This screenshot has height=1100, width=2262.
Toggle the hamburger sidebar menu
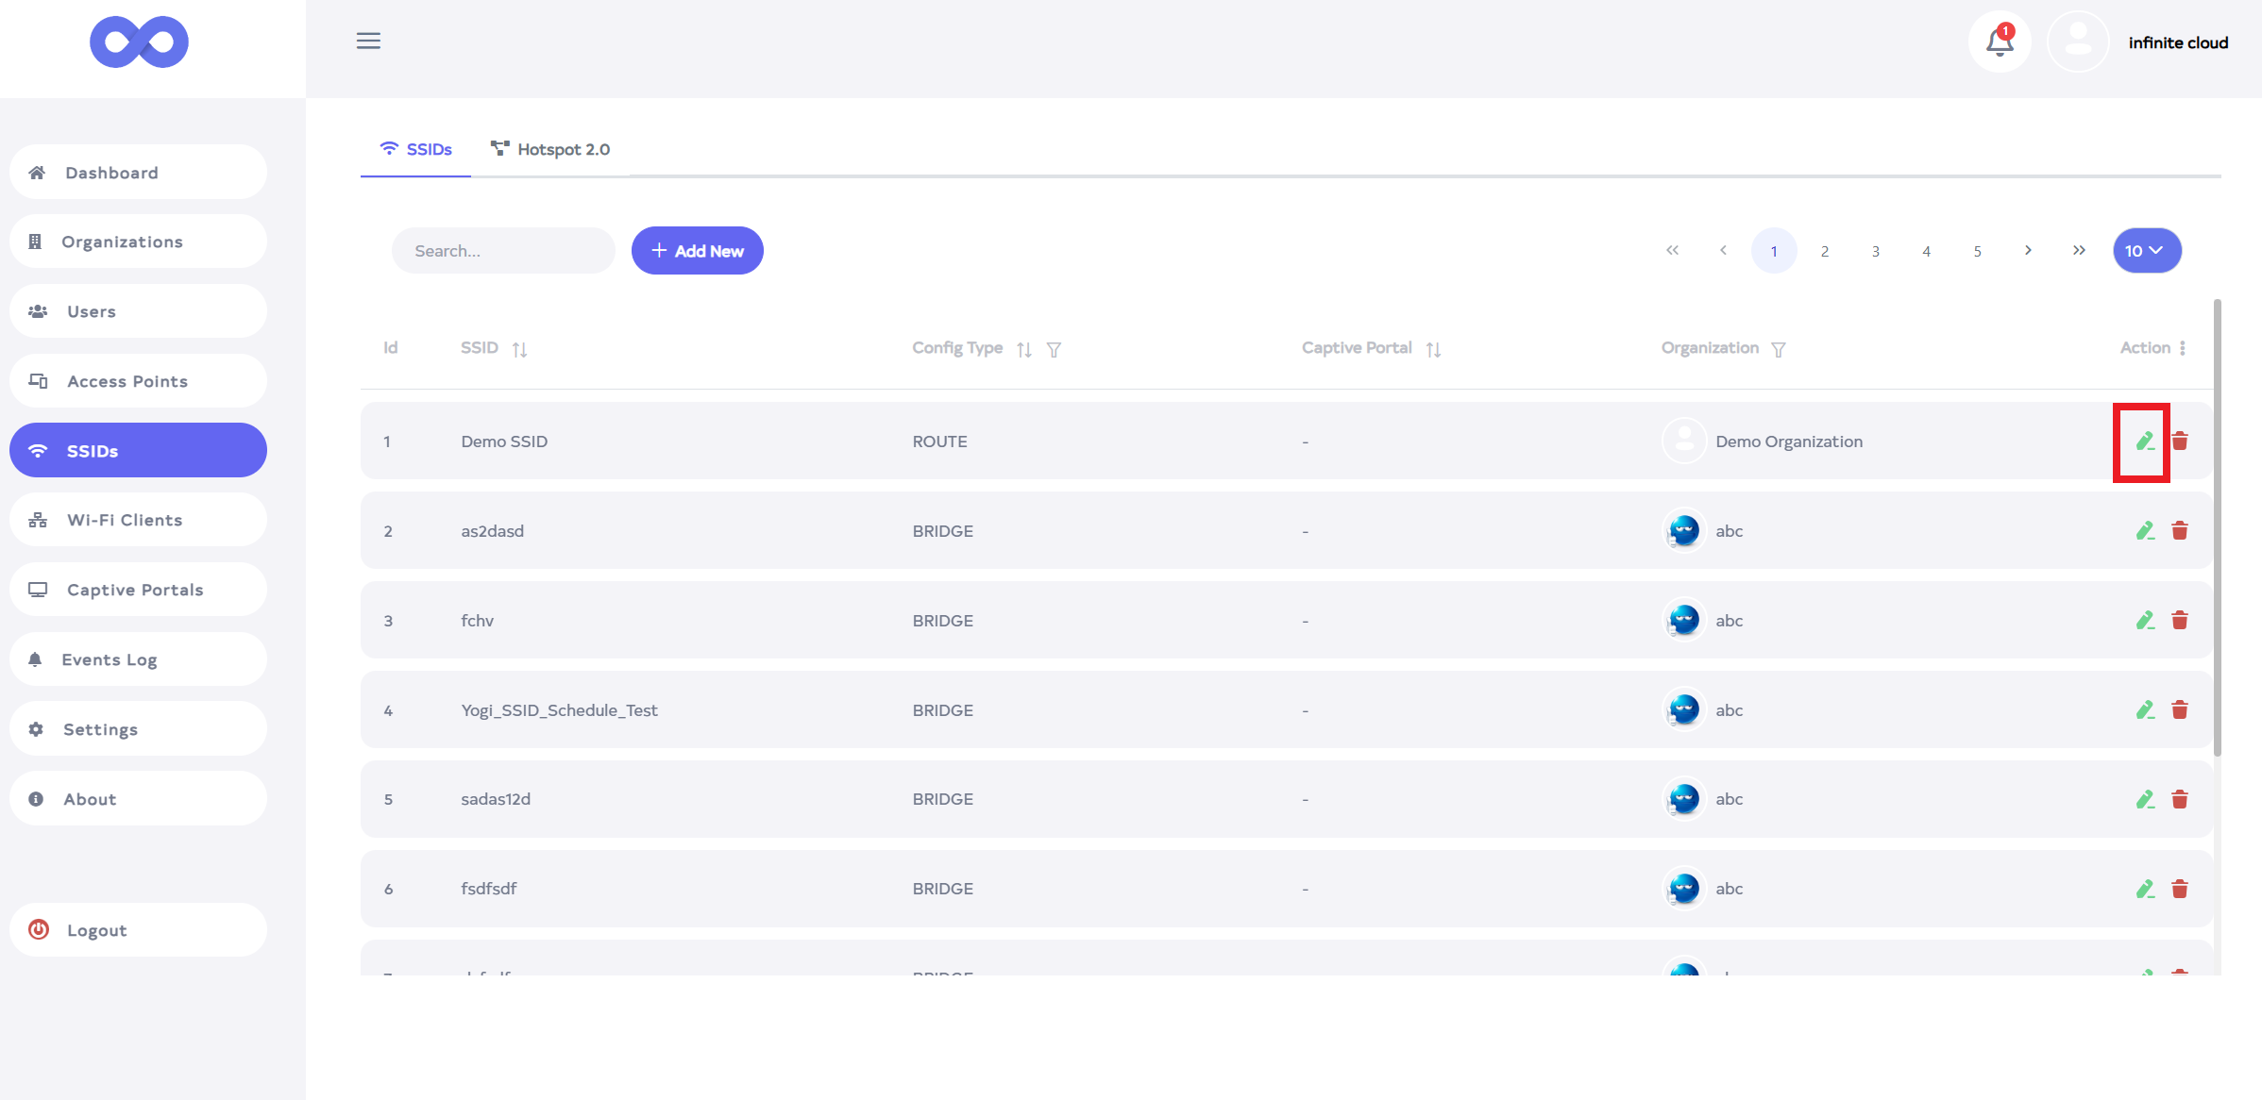point(368,41)
